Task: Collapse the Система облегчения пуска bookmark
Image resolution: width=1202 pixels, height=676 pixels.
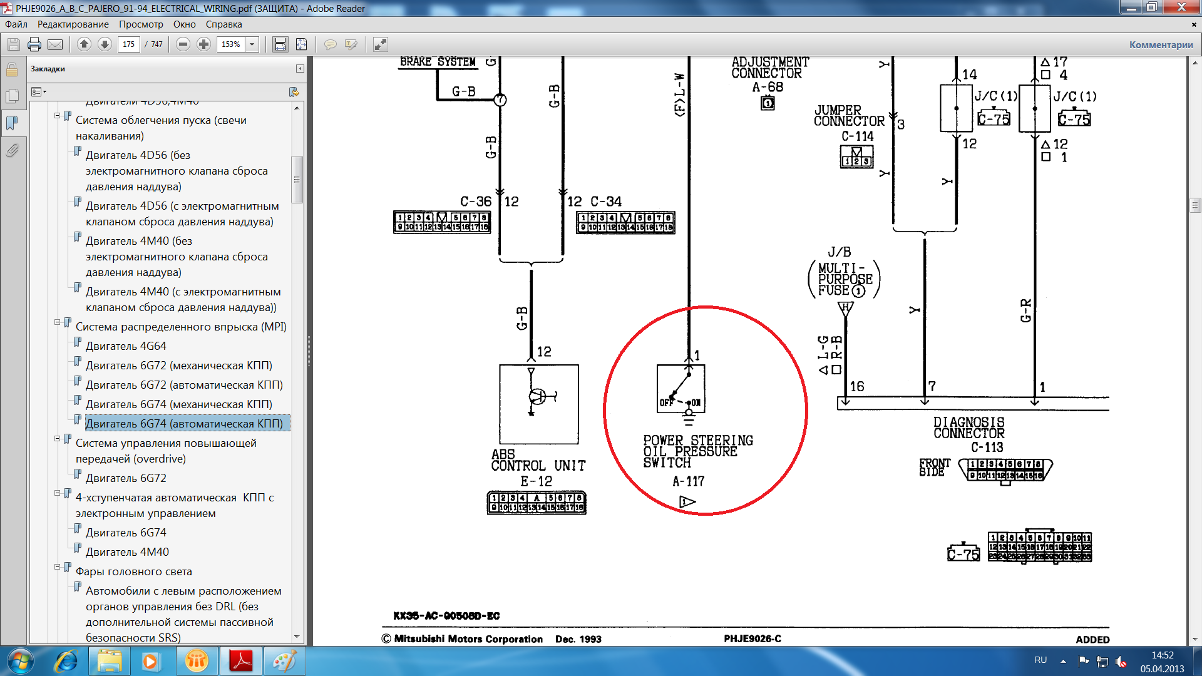Action: point(57,116)
